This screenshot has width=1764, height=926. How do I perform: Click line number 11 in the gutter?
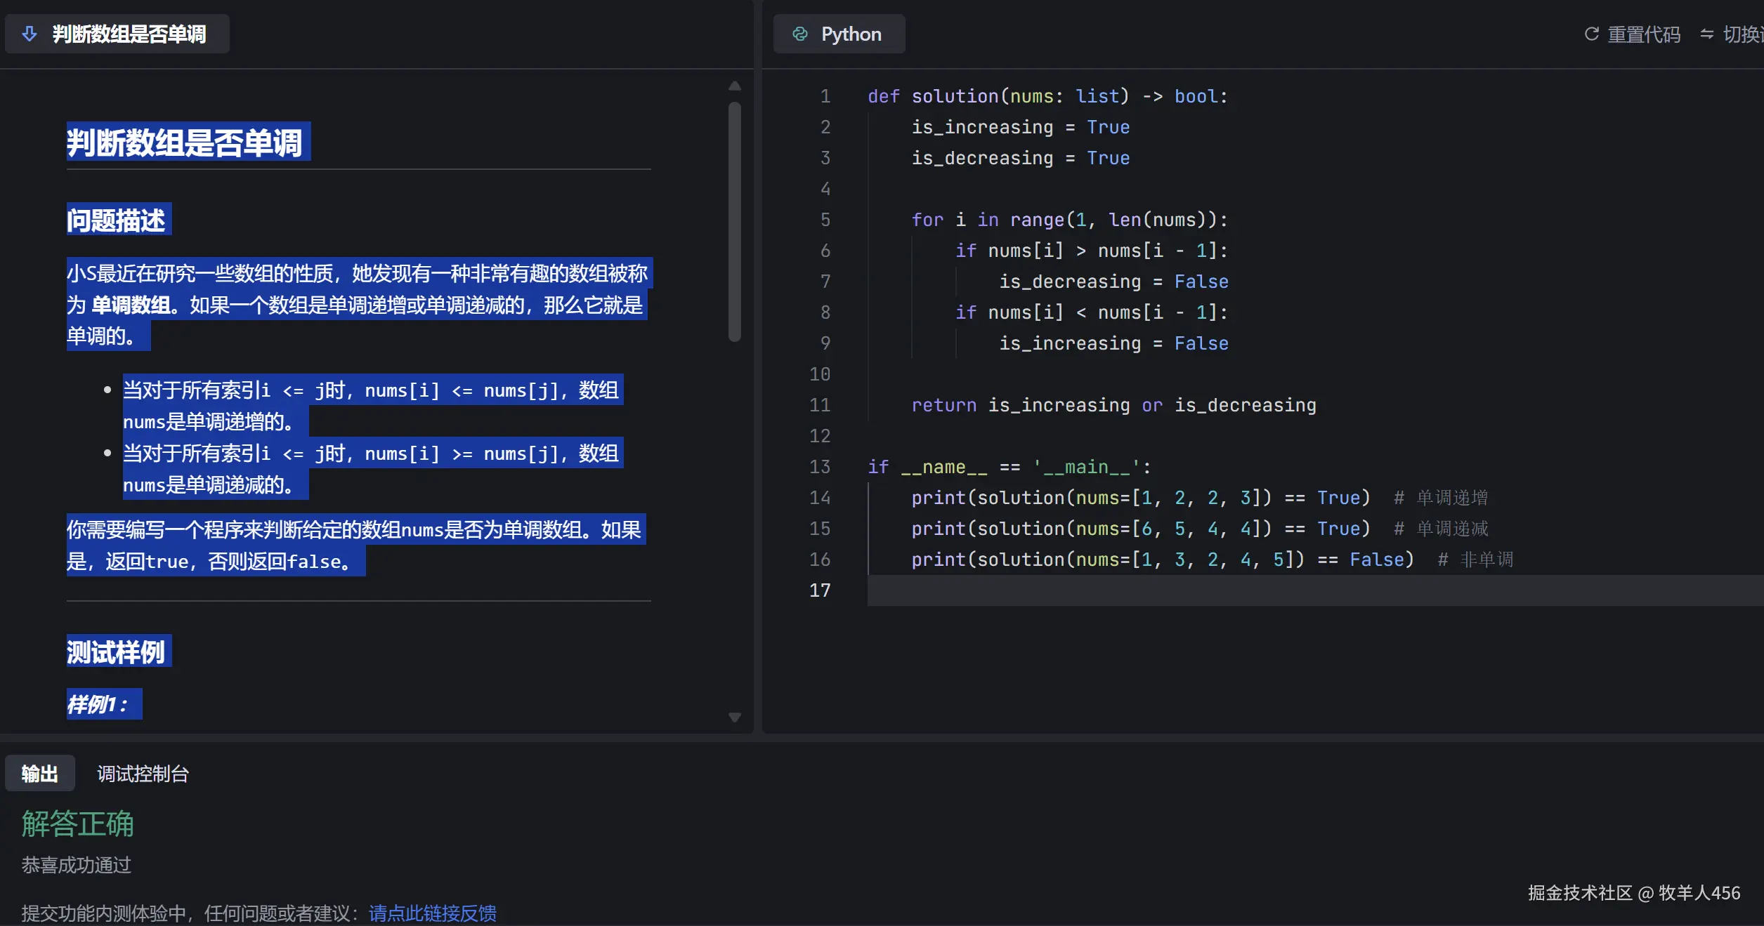[x=819, y=405]
